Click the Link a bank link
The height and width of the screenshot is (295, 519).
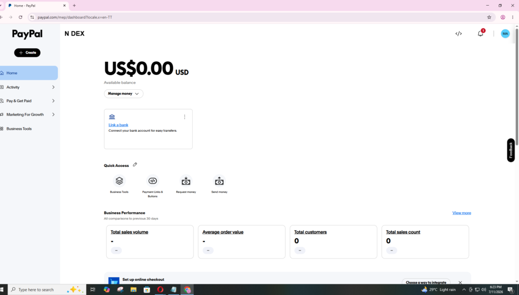(x=118, y=125)
